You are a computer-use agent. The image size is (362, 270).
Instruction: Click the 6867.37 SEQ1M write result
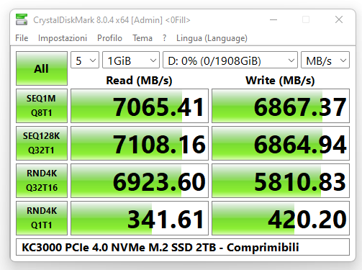281,106
